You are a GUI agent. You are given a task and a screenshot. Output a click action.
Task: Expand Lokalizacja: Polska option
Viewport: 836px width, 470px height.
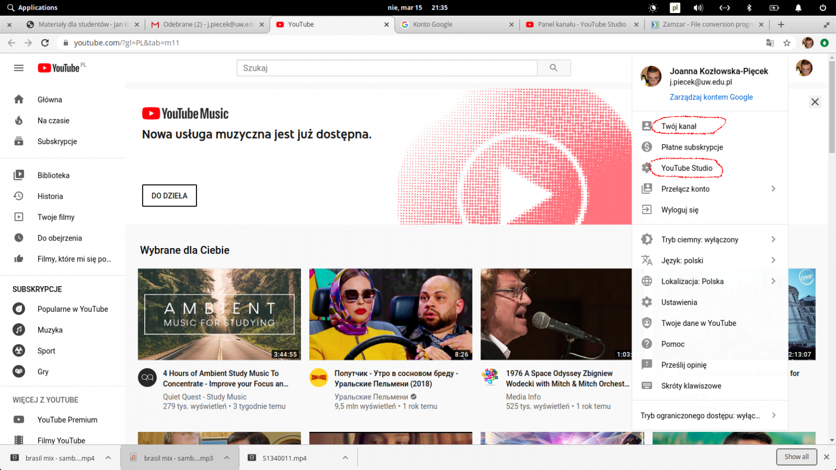pyautogui.click(x=710, y=281)
